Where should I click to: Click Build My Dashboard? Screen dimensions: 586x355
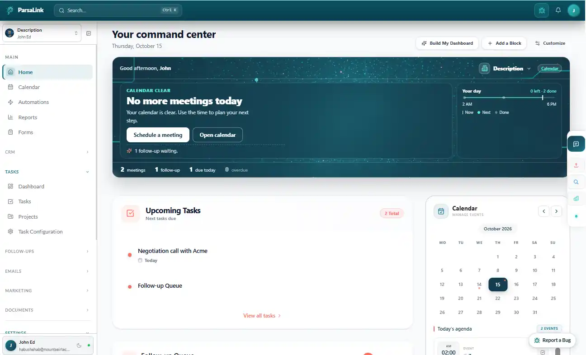pyautogui.click(x=447, y=43)
